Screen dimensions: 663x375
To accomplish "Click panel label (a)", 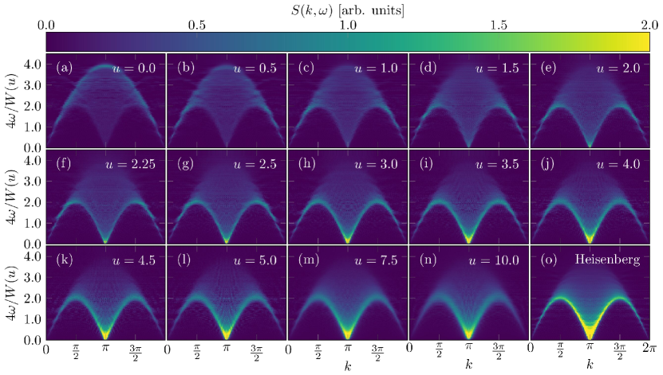I will point(65,68).
